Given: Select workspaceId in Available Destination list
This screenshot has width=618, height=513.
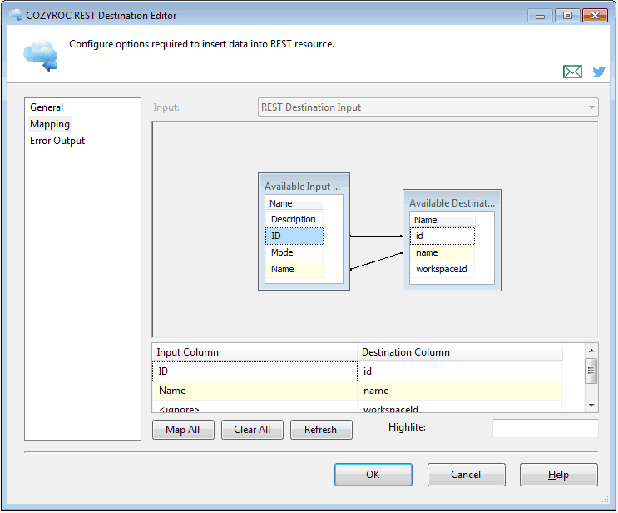Looking at the screenshot, I should [442, 269].
